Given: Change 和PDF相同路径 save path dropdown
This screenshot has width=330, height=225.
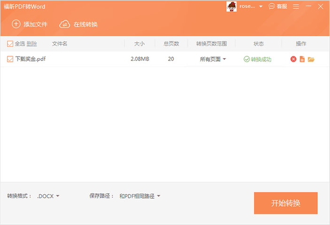Looking at the screenshot, I should pyautogui.click(x=140, y=196).
